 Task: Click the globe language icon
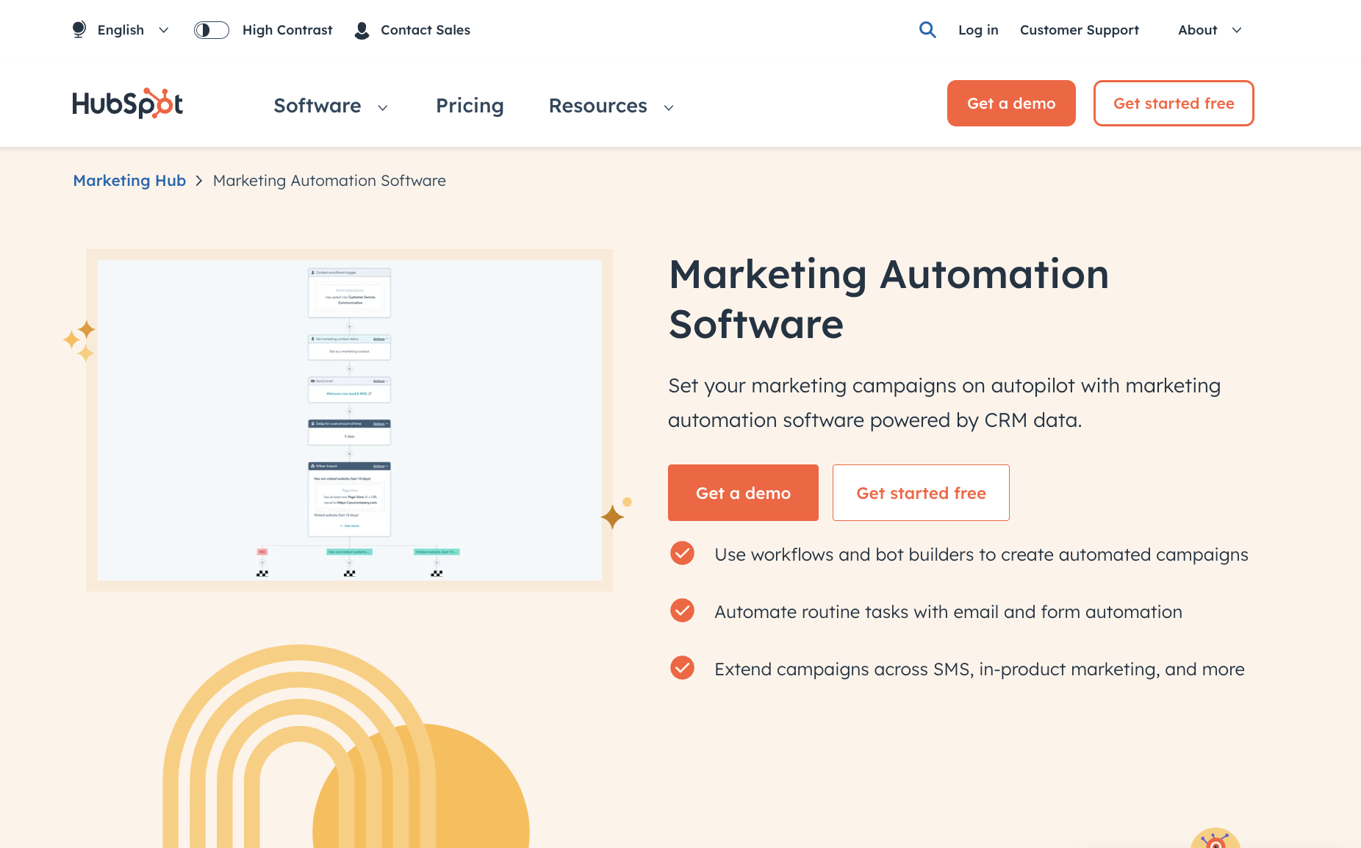79,29
